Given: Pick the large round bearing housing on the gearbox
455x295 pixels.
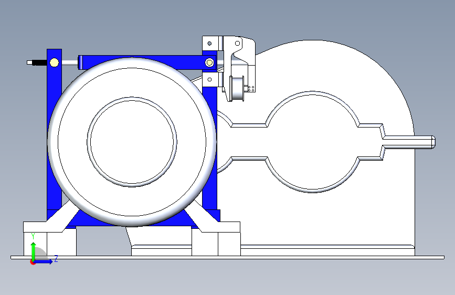Looking at the screenshot, I should [313, 142].
